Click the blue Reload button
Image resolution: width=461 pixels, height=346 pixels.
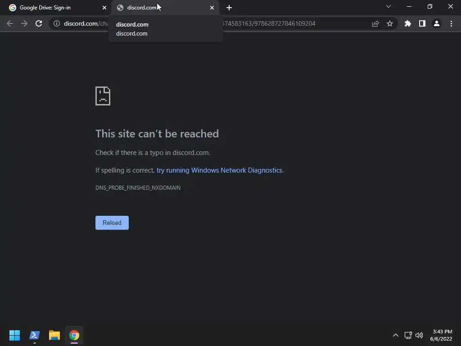pos(112,223)
